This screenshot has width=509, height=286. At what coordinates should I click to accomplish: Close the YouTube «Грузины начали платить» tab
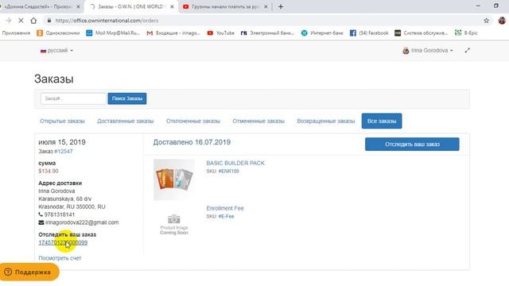click(x=266, y=6)
